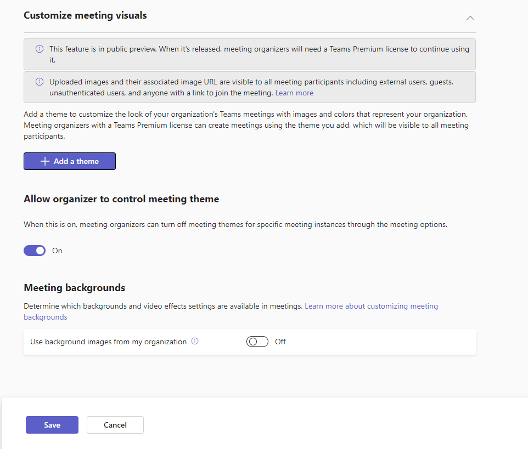Click the On label beside theme toggle
This screenshot has height=449, width=528.
click(x=57, y=251)
